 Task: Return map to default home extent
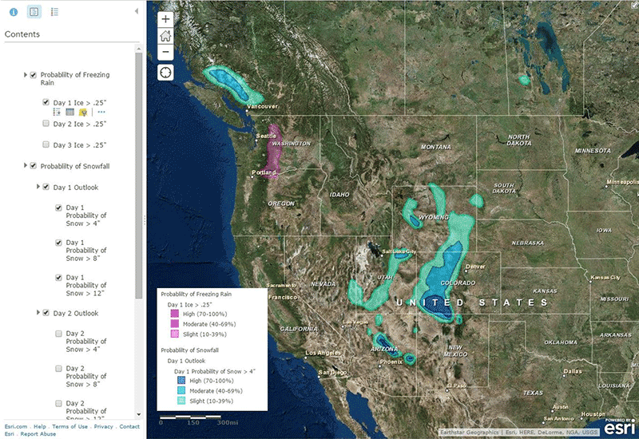[165, 36]
